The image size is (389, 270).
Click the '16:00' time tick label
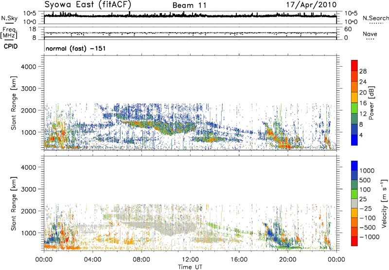239,260
